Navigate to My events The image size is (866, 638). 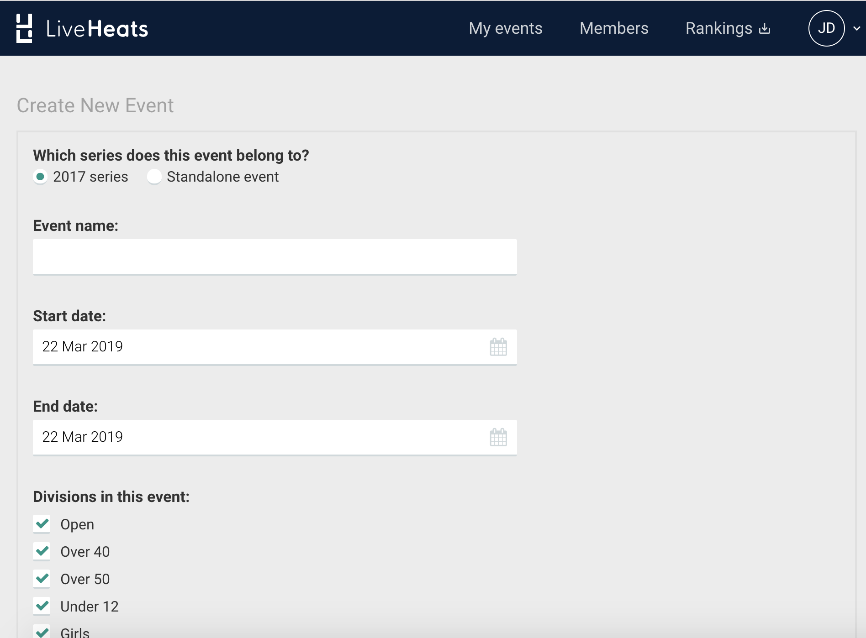506,28
